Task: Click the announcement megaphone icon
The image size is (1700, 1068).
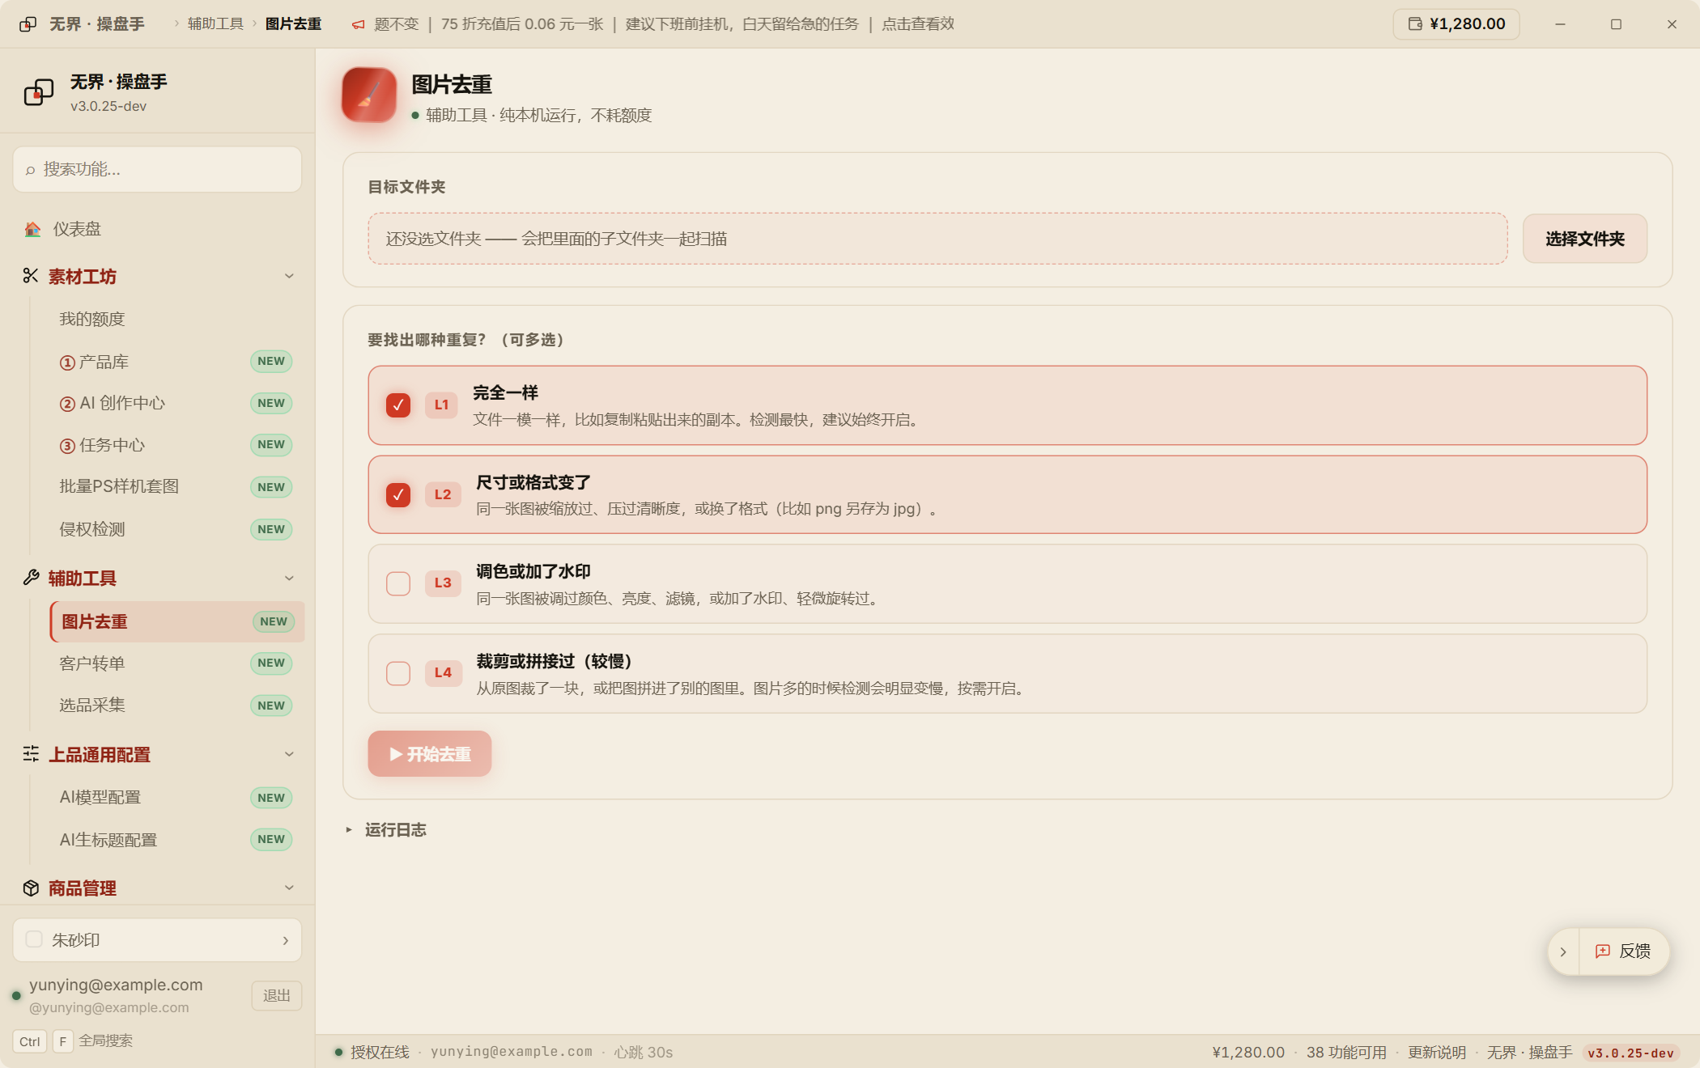Action: click(x=358, y=25)
